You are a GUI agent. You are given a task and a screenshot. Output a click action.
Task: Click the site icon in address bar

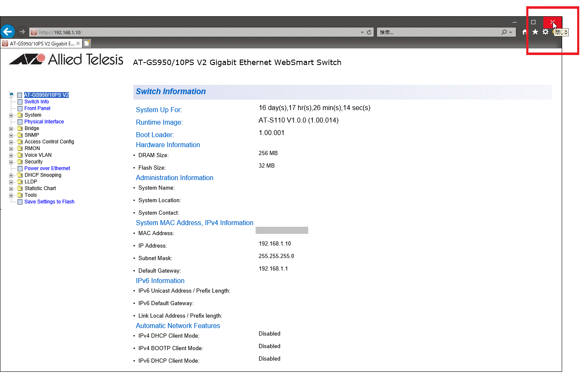click(34, 32)
